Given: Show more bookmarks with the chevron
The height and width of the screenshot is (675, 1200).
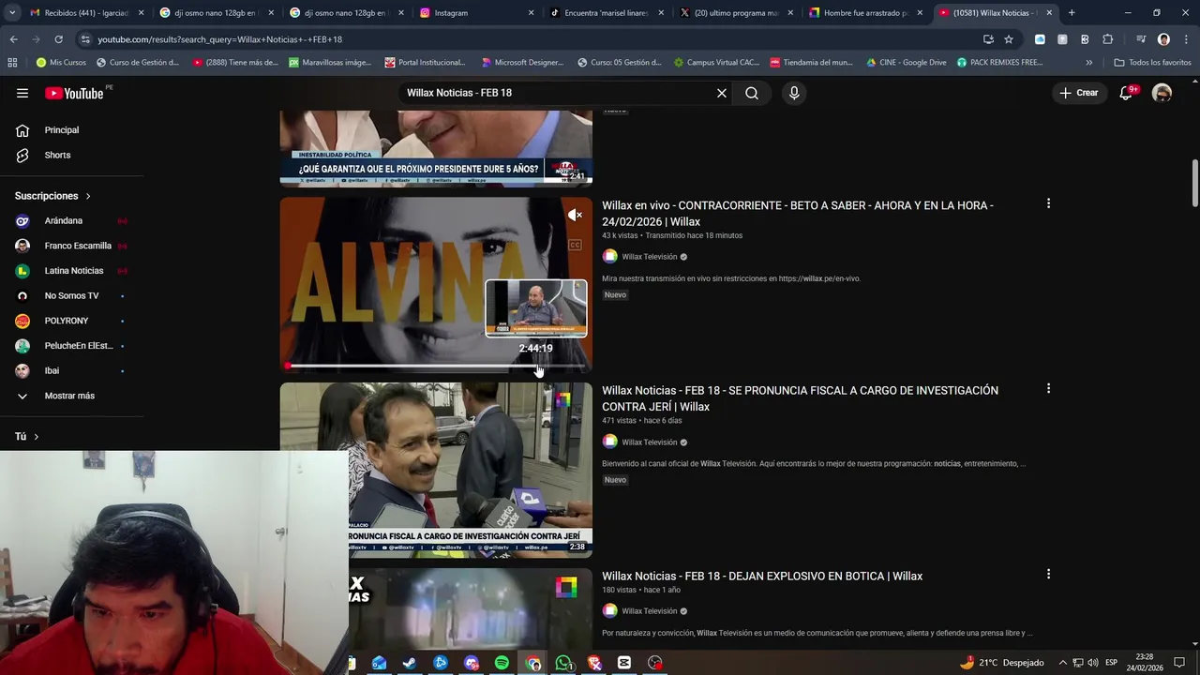Looking at the screenshot, I should (1088, 63).
